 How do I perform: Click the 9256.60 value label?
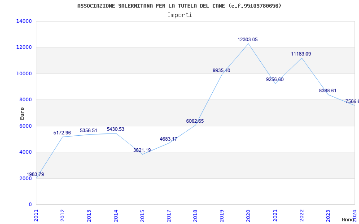pyautogui.click(x=275, y=80)
